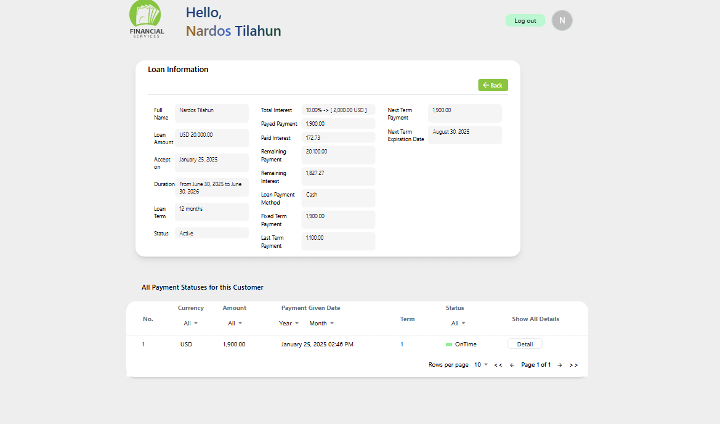This screenshot has height=424, width=720.
Task: Click the next page arrow
Action: [x=559, y=364]
